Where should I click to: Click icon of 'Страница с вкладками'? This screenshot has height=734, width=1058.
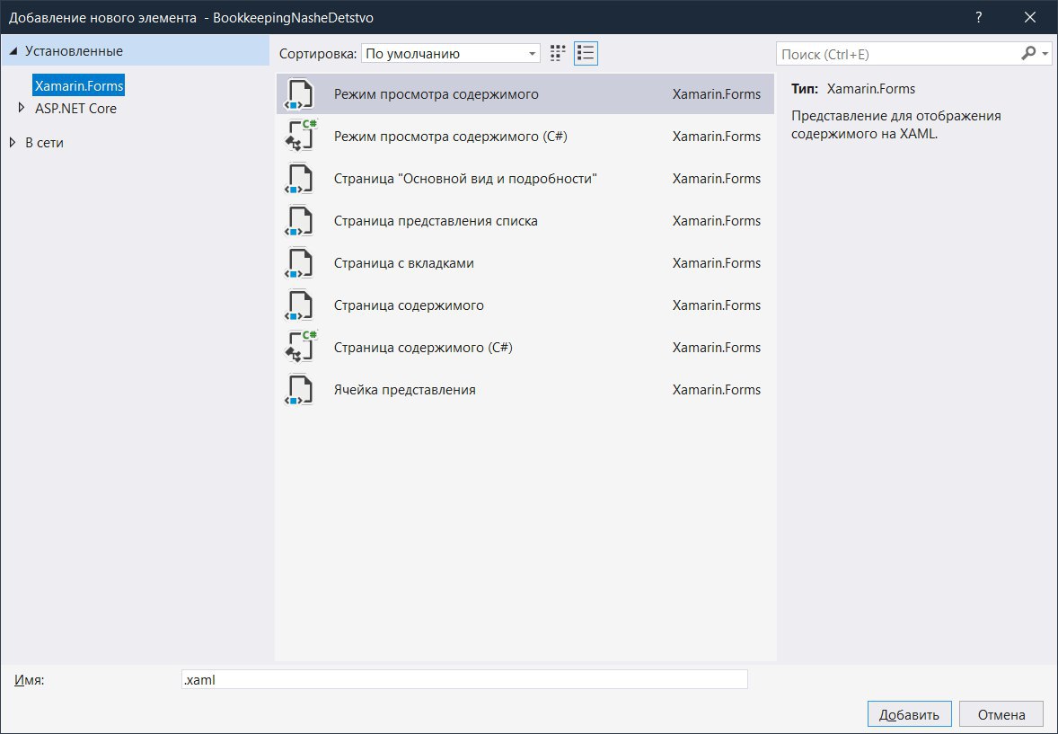299,262
